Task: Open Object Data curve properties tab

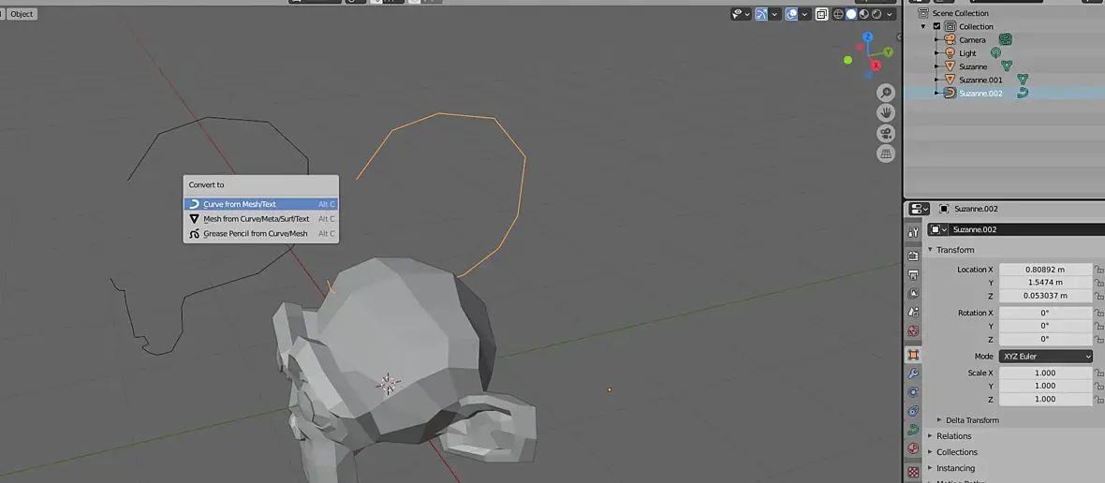Action: pyautogui.click(x=913, y=430)
